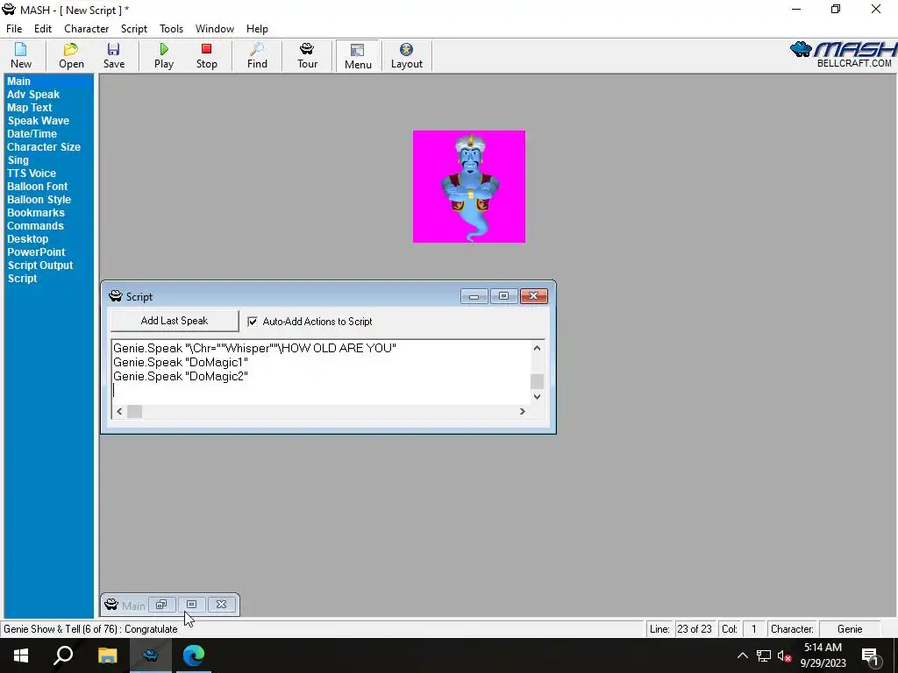Toggle the Menu panel button

click(x=358, y=56)
